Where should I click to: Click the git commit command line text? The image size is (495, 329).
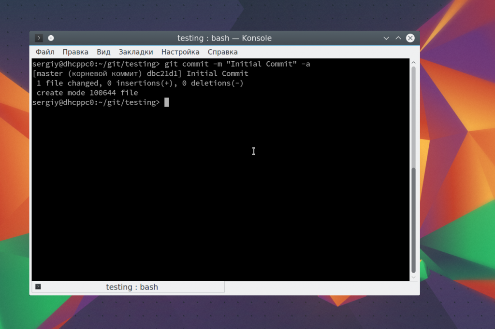(237, 64)
